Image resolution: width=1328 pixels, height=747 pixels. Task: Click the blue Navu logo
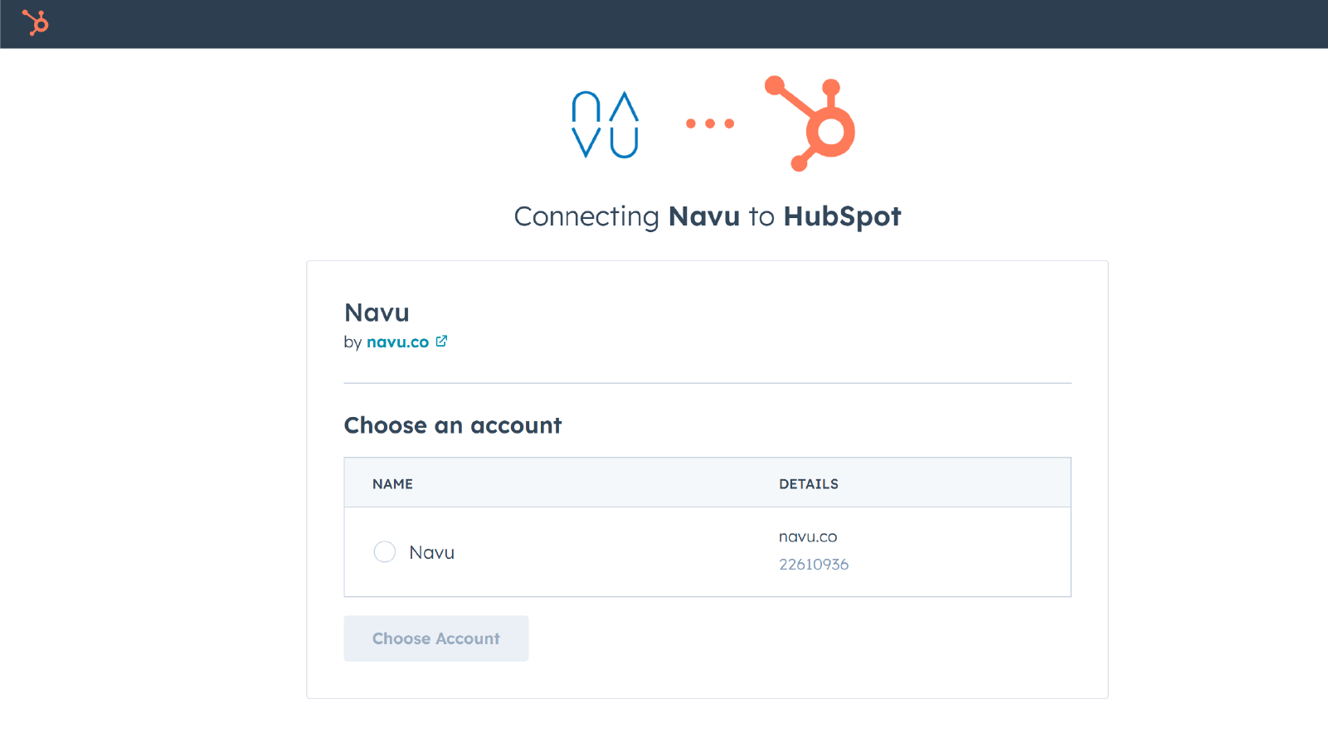[605, 124]
